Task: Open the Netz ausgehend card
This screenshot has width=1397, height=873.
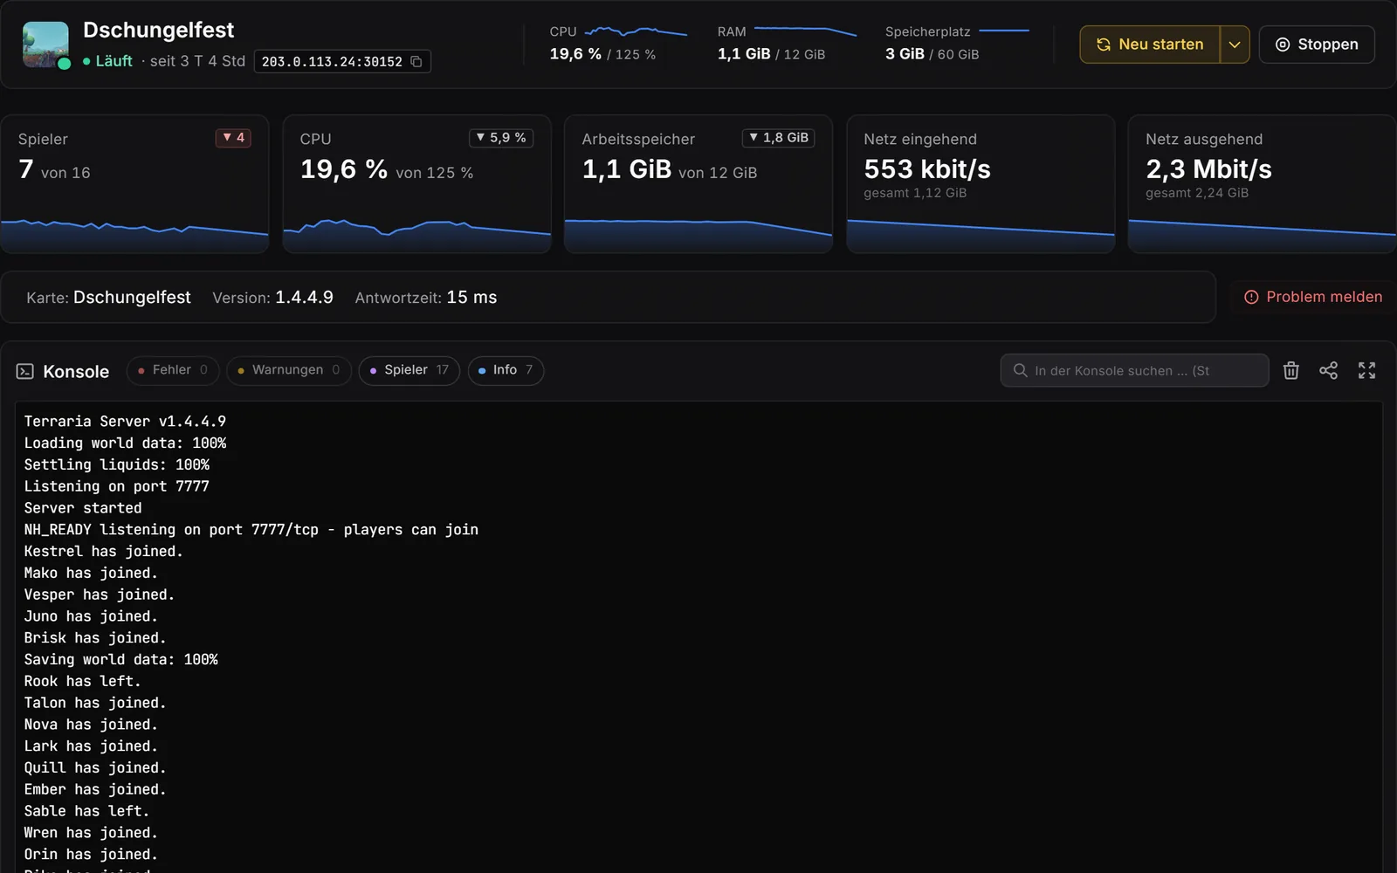Action: (x=1263, y=184)
